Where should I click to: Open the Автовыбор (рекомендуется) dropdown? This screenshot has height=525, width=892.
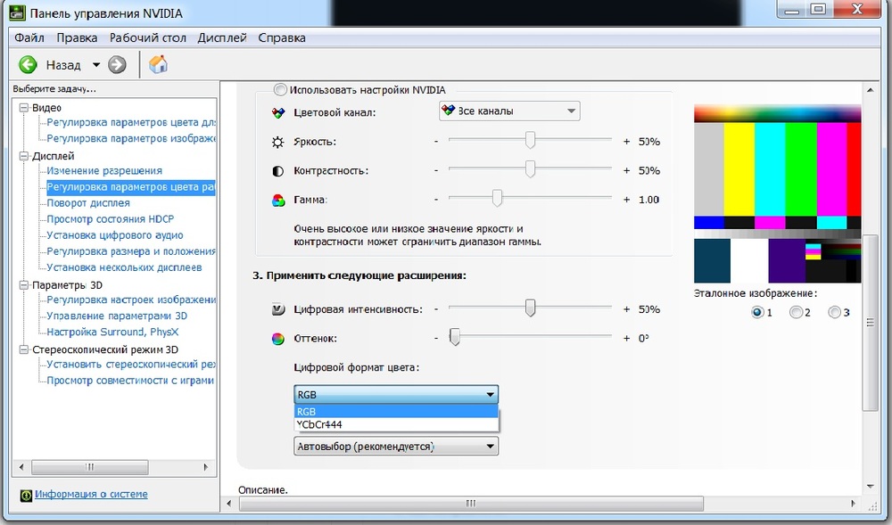click(x=396, y=446)
